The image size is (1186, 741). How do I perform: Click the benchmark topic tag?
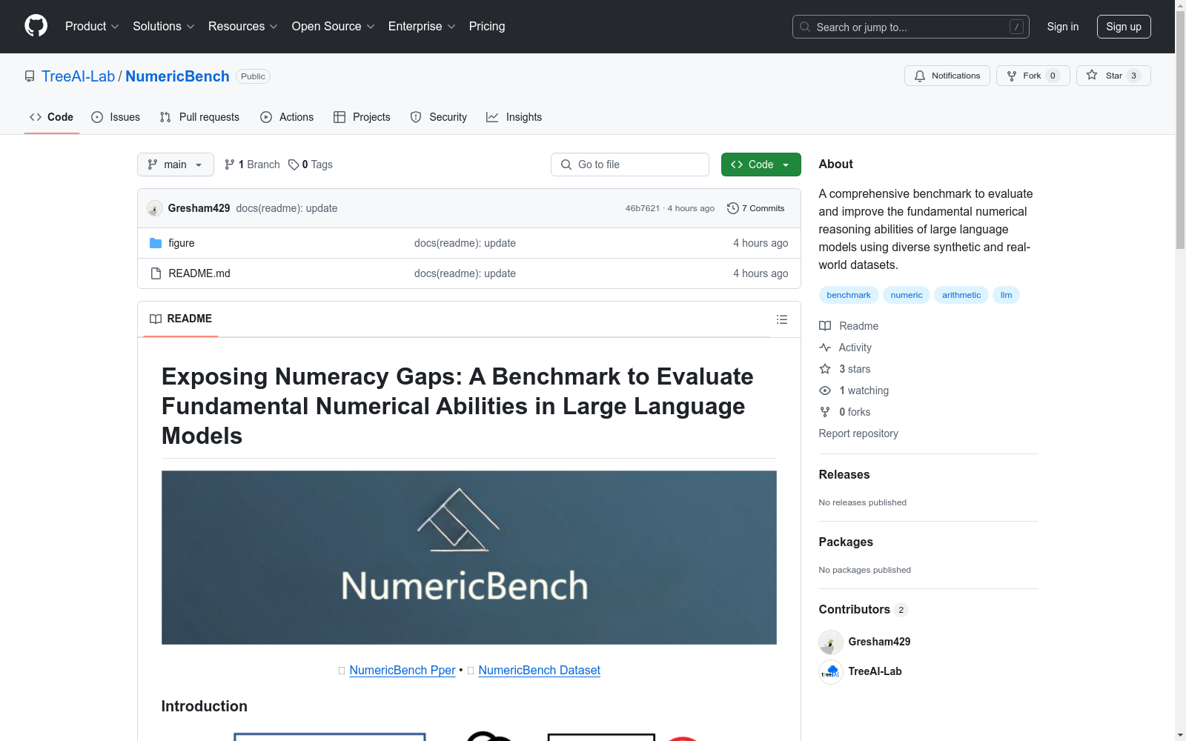pos(849,295)
